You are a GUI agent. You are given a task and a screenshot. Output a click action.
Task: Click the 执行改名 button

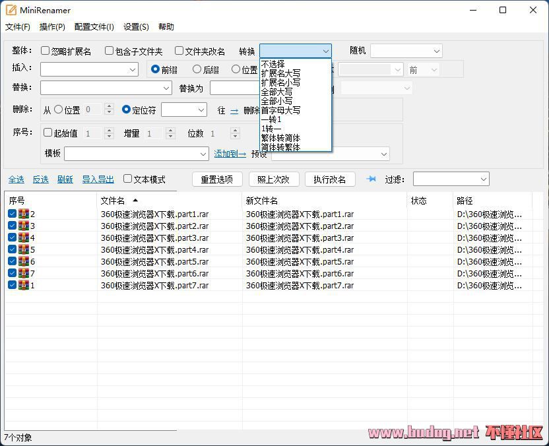(330, 179)
